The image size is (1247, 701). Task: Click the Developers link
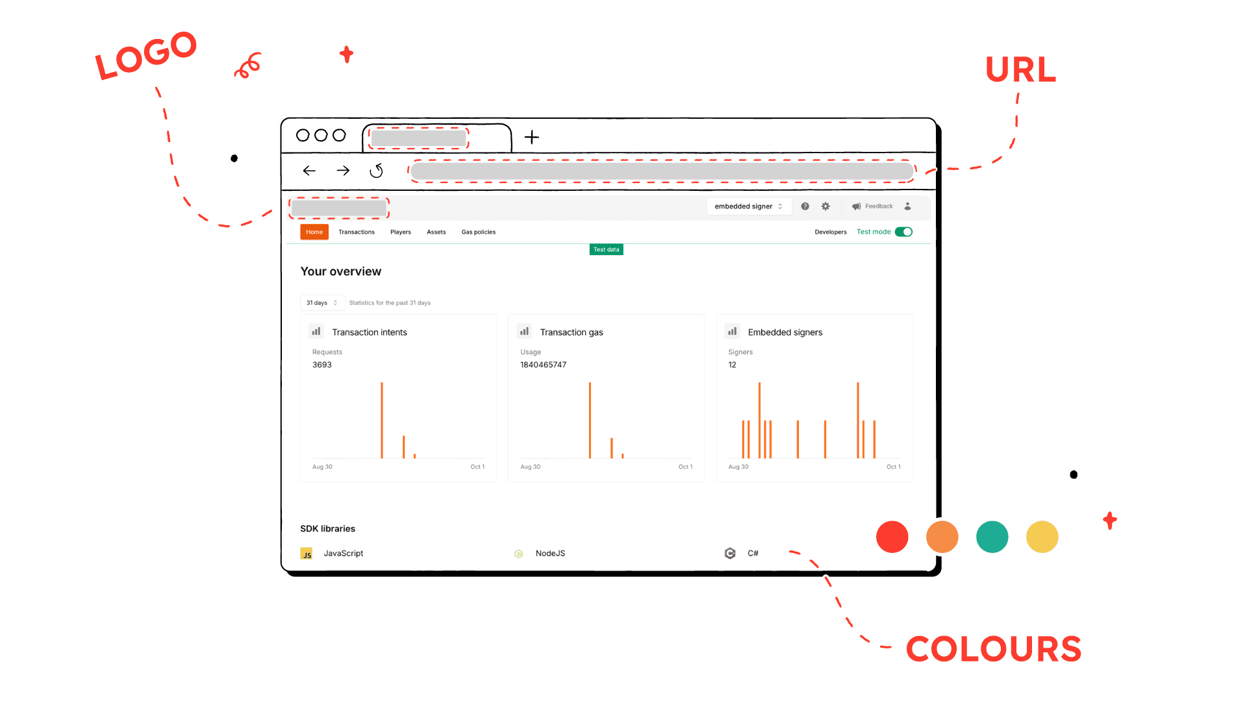[x=829, y=232]
